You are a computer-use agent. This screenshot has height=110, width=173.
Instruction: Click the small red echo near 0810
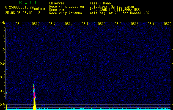point(6,93)
